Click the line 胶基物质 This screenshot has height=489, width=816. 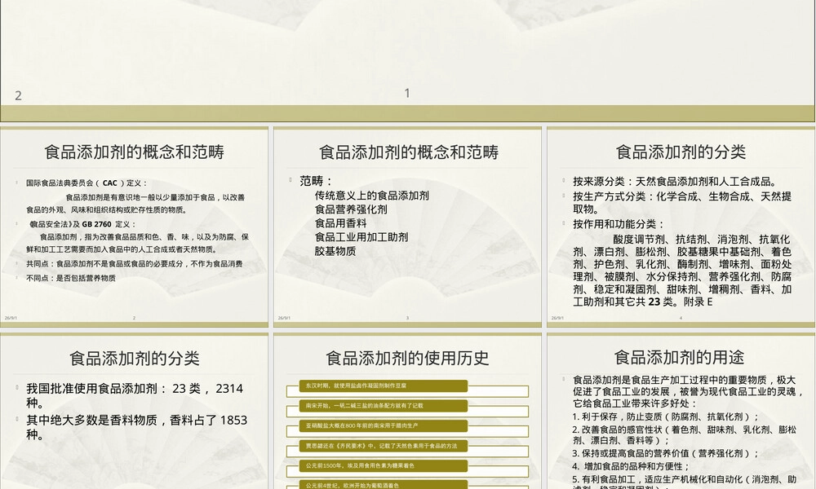[x=335, y=251]
